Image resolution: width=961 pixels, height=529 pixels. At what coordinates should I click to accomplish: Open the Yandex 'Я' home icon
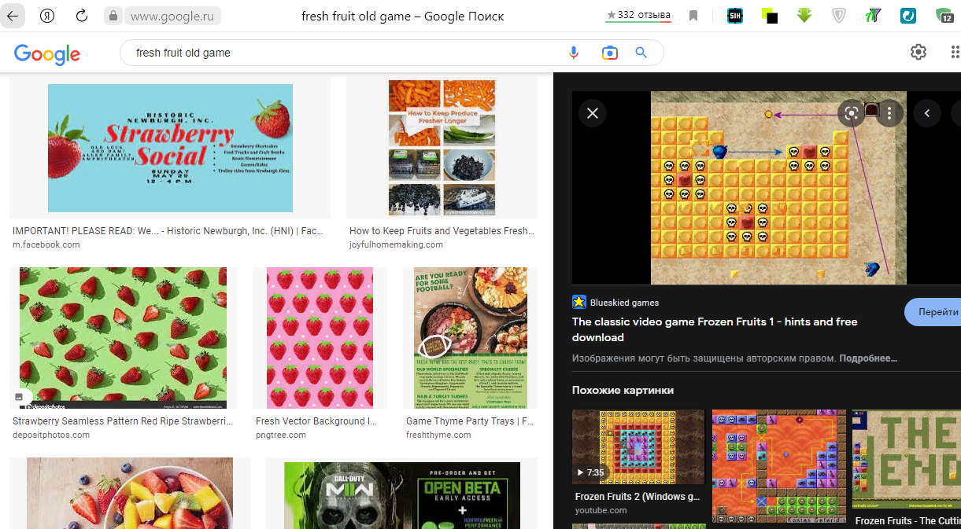(47, 16)
